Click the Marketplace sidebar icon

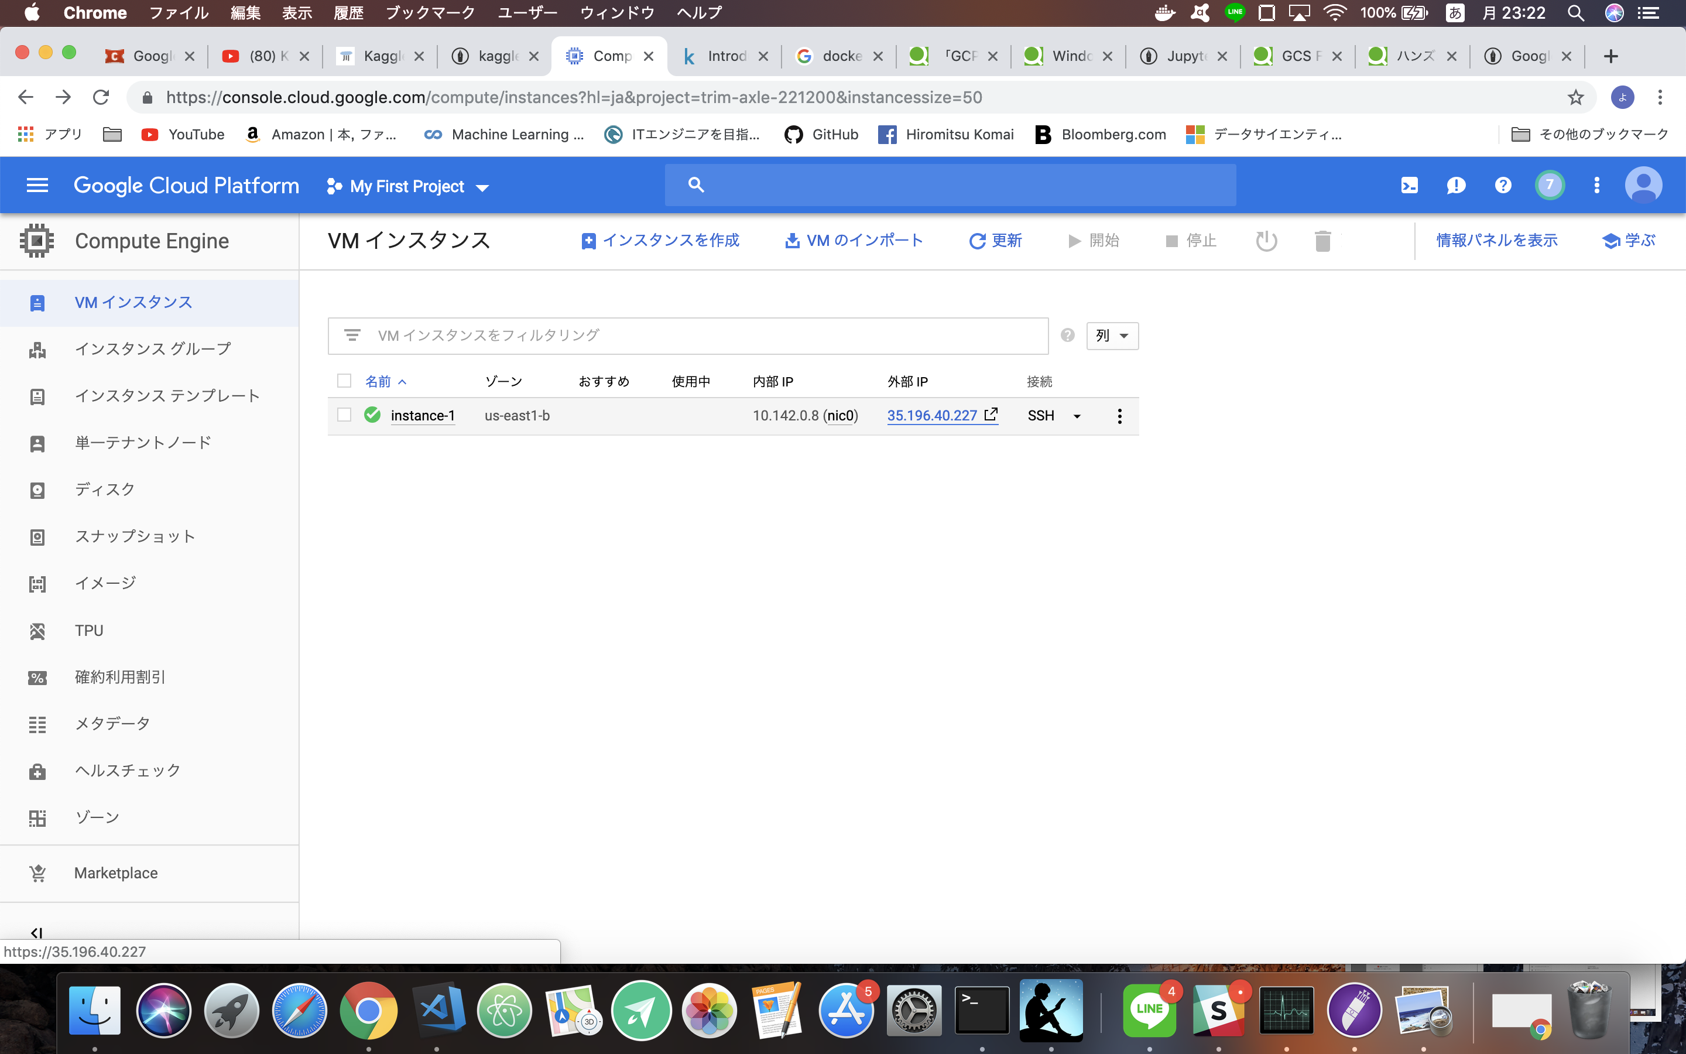tap(36, 872)
